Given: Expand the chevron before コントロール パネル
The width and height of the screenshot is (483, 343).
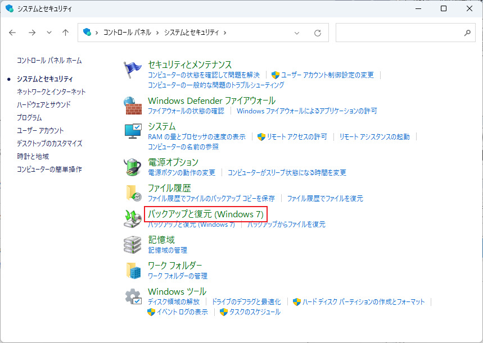Looking at the screenshot, I should click(97, 33).
